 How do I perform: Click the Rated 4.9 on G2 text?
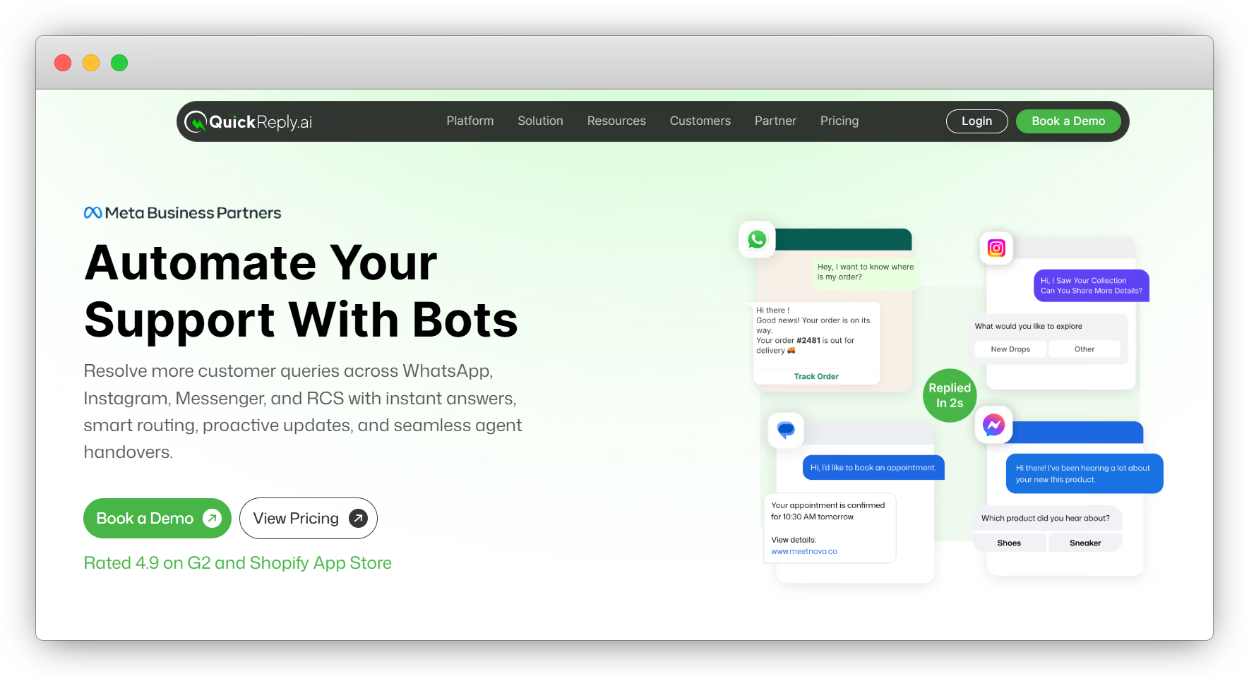click(x=237, y=563)
